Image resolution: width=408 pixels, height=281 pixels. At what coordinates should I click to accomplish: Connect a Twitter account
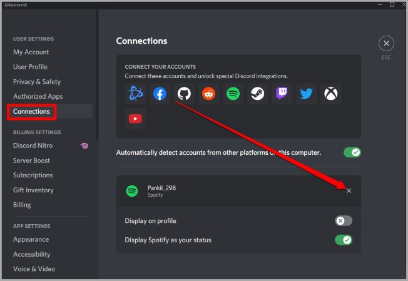tap(307, 94)
